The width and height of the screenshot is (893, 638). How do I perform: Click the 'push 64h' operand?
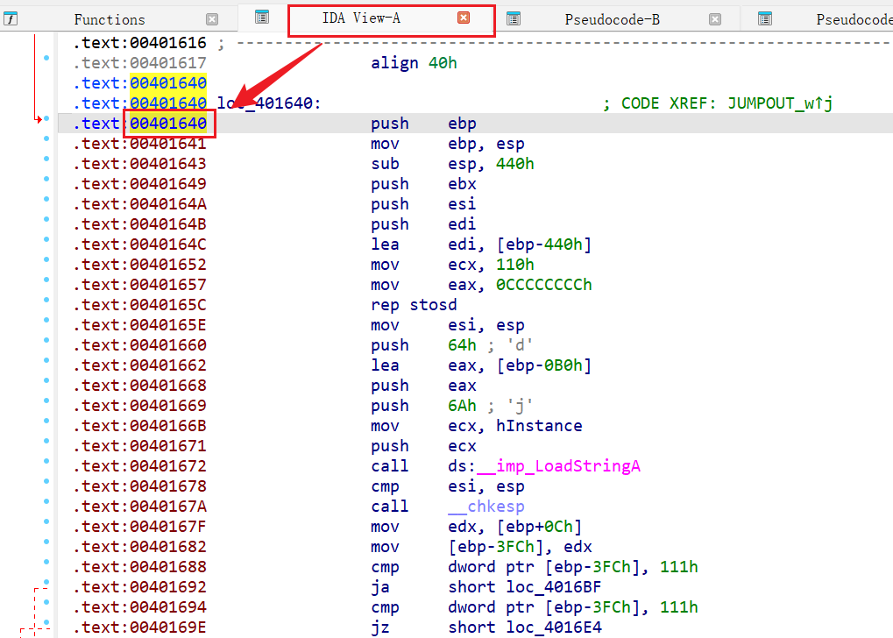click(462, 345)
